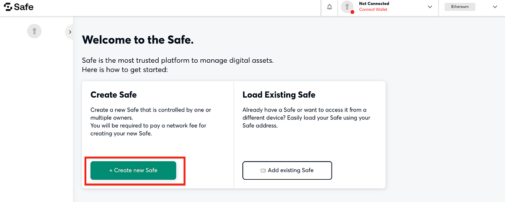Select the sidebar keyhole Safe avatar
Viewport: 505px width, 202px height.
[x=35, y=31]
